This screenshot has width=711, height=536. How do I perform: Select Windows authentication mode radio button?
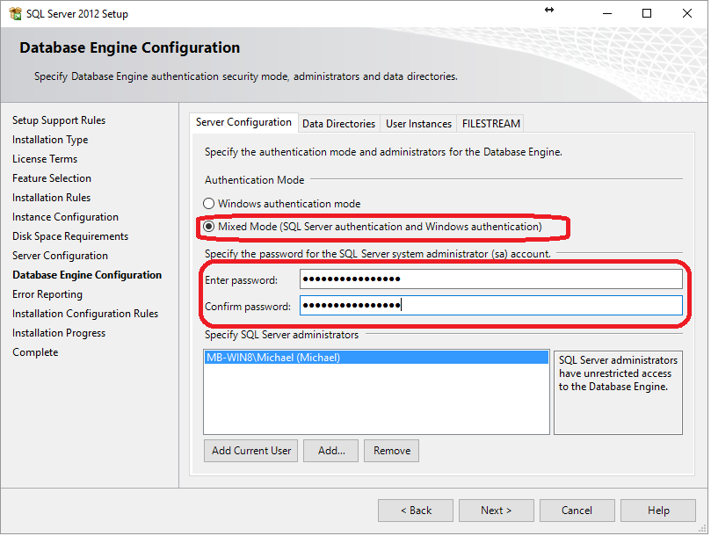tap(208, 204)
